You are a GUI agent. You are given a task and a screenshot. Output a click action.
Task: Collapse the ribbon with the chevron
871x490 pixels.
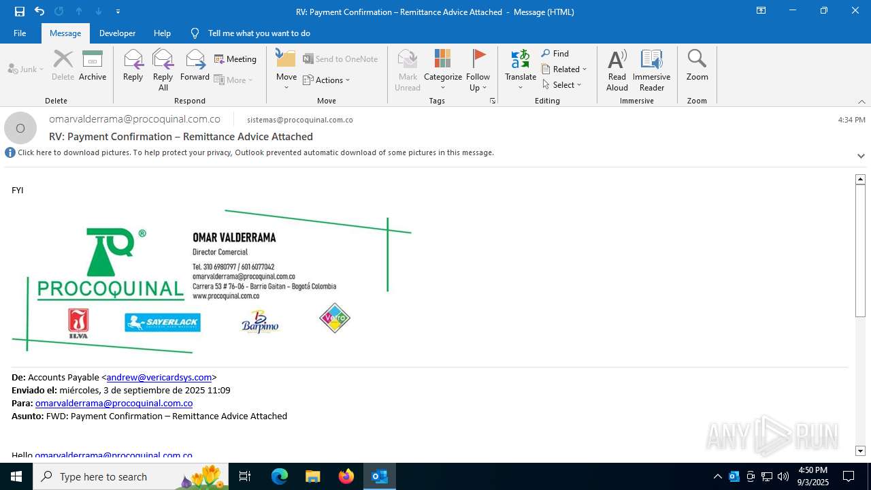pyautogui.click(x=861, y=101)
